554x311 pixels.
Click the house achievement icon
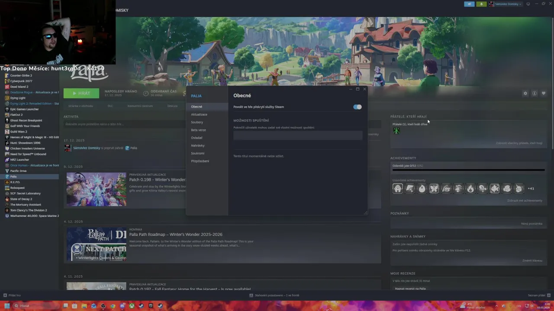coord(397,188)
